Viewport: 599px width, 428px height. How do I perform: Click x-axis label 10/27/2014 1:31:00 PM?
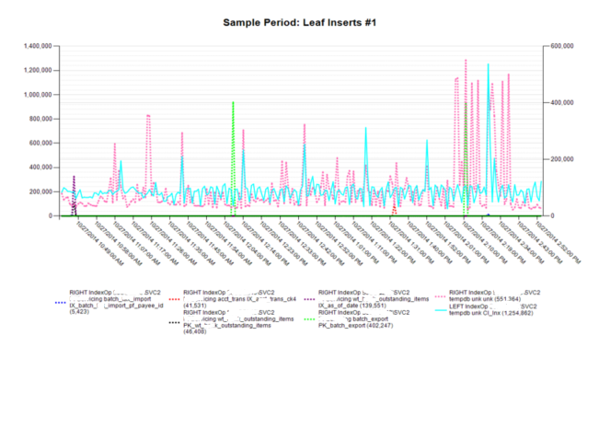[412, 242]
